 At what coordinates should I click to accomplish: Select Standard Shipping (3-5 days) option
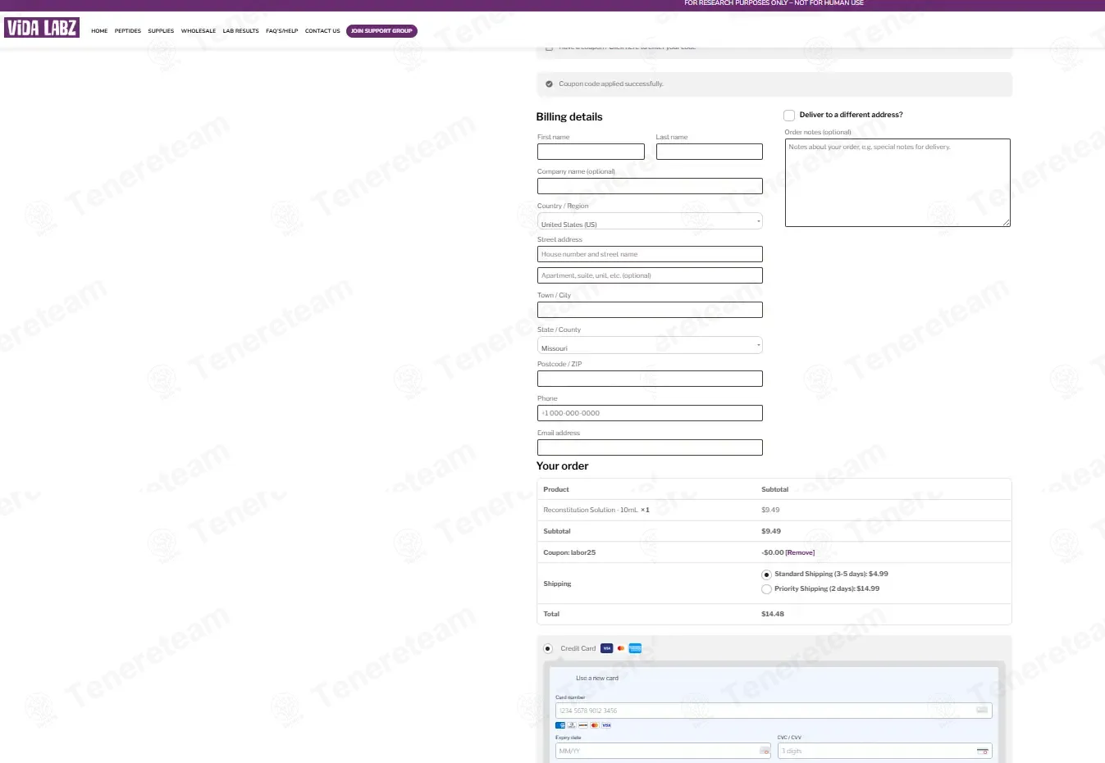click(766, 575)
